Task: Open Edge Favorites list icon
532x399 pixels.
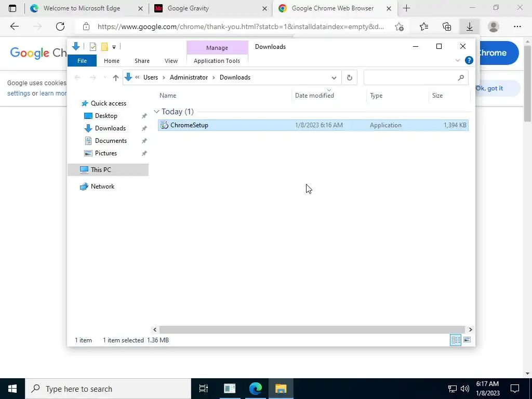Action: point(424,26)
